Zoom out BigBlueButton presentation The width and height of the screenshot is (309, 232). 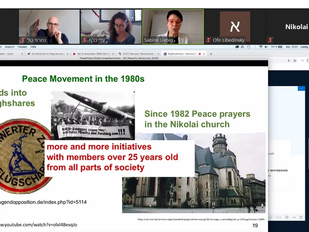tap(270, 217)
